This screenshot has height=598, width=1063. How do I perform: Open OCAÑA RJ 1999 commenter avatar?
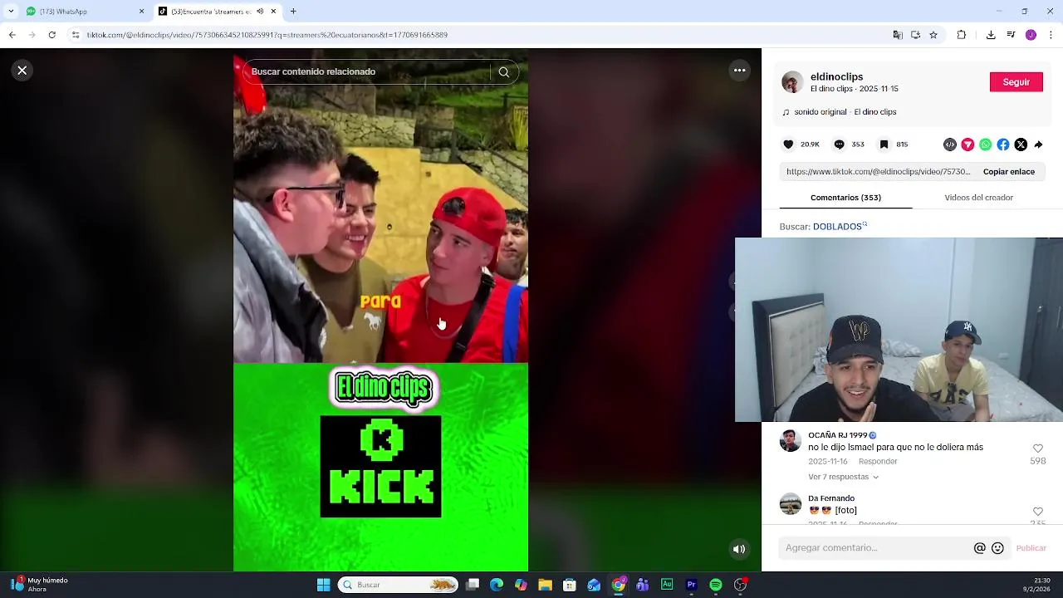(x=791, y=441)
